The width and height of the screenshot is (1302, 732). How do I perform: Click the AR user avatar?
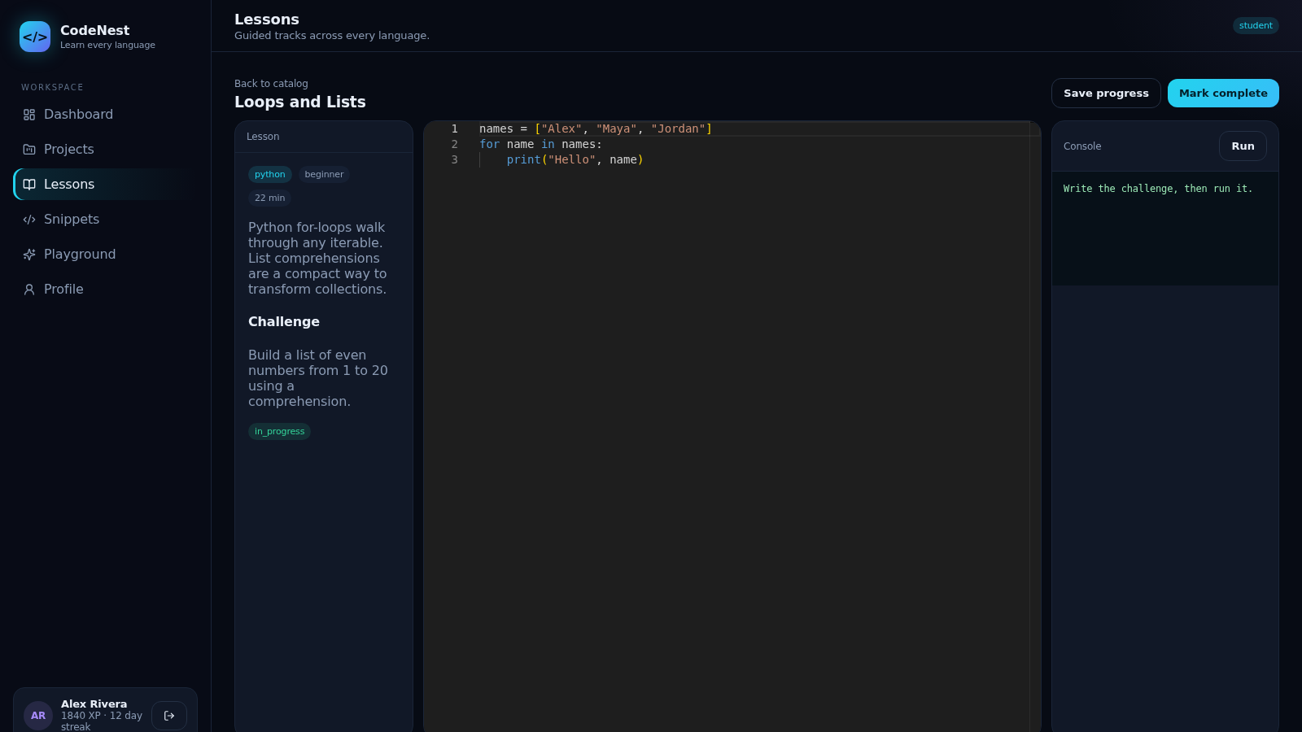pyautogui.click(x=38, y=716)
